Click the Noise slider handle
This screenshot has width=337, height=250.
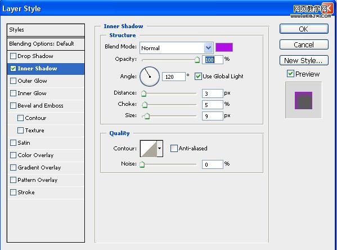[x=142, y=164]
